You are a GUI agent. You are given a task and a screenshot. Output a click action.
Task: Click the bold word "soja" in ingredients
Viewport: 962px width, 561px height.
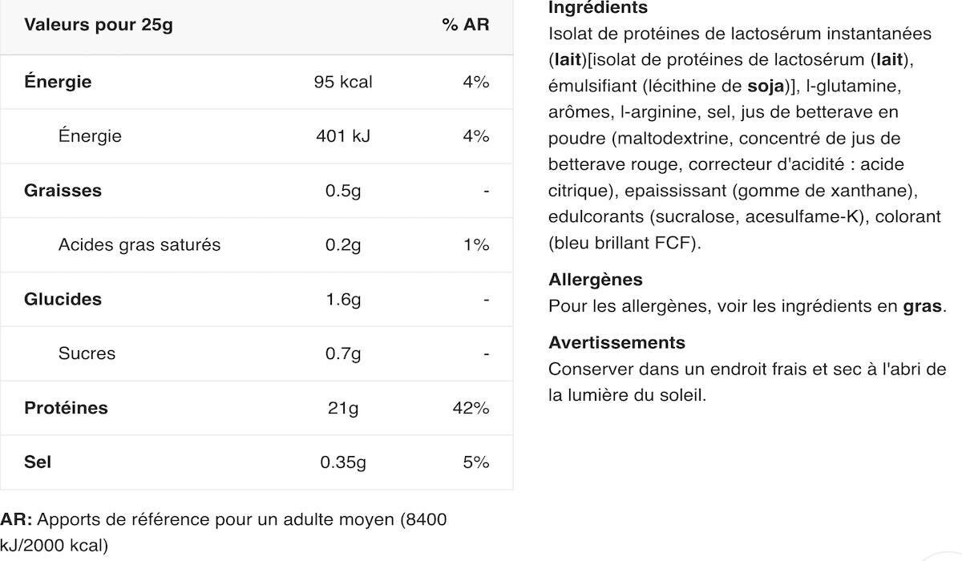coord(765,86)
